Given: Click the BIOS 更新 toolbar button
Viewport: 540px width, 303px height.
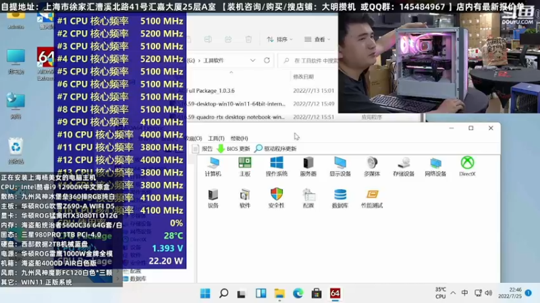Looking at the screenshot, I should [x=234, y=149].
